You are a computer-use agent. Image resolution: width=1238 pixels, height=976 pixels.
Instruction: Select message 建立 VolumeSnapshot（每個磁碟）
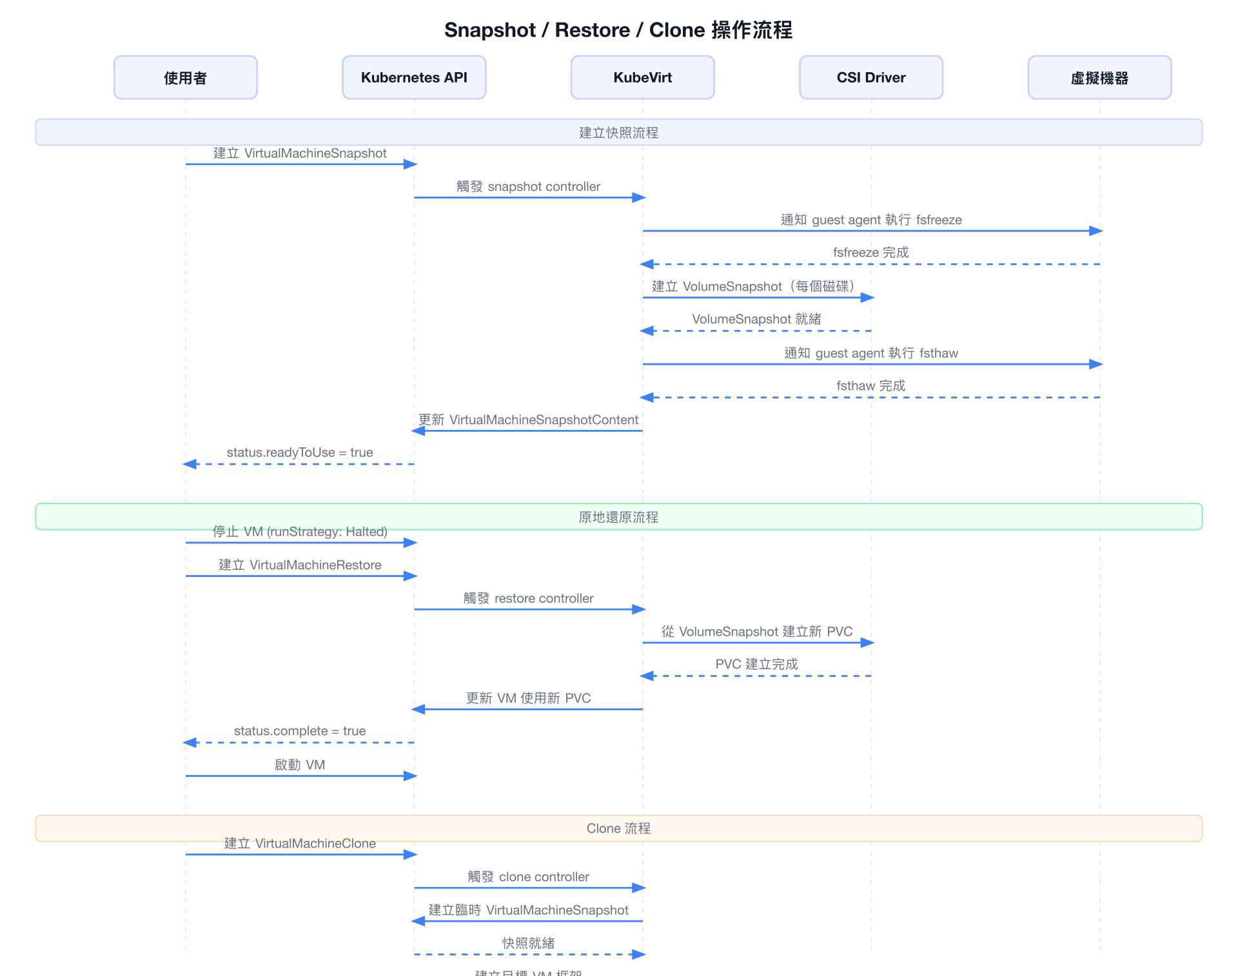[x=753, y=286]
